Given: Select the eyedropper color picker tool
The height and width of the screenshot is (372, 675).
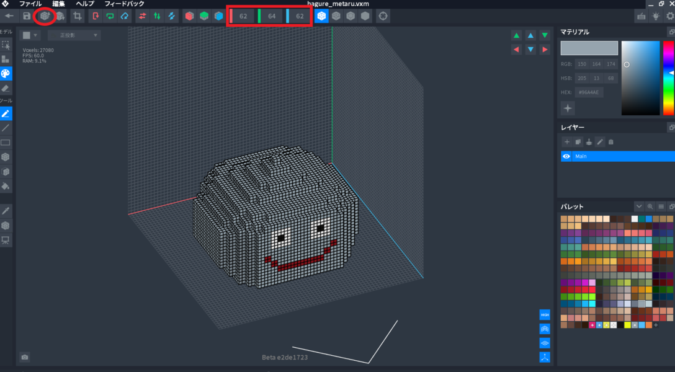Looking at the screenshot, I should (x=6, y=211).
